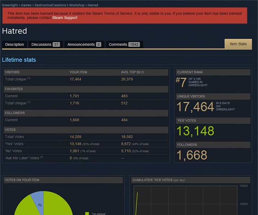Switch to the Discussions tab

(x=46, y=44)
